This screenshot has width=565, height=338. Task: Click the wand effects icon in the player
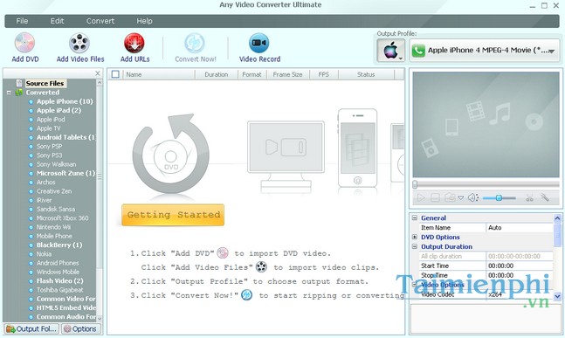click(544, 197)
